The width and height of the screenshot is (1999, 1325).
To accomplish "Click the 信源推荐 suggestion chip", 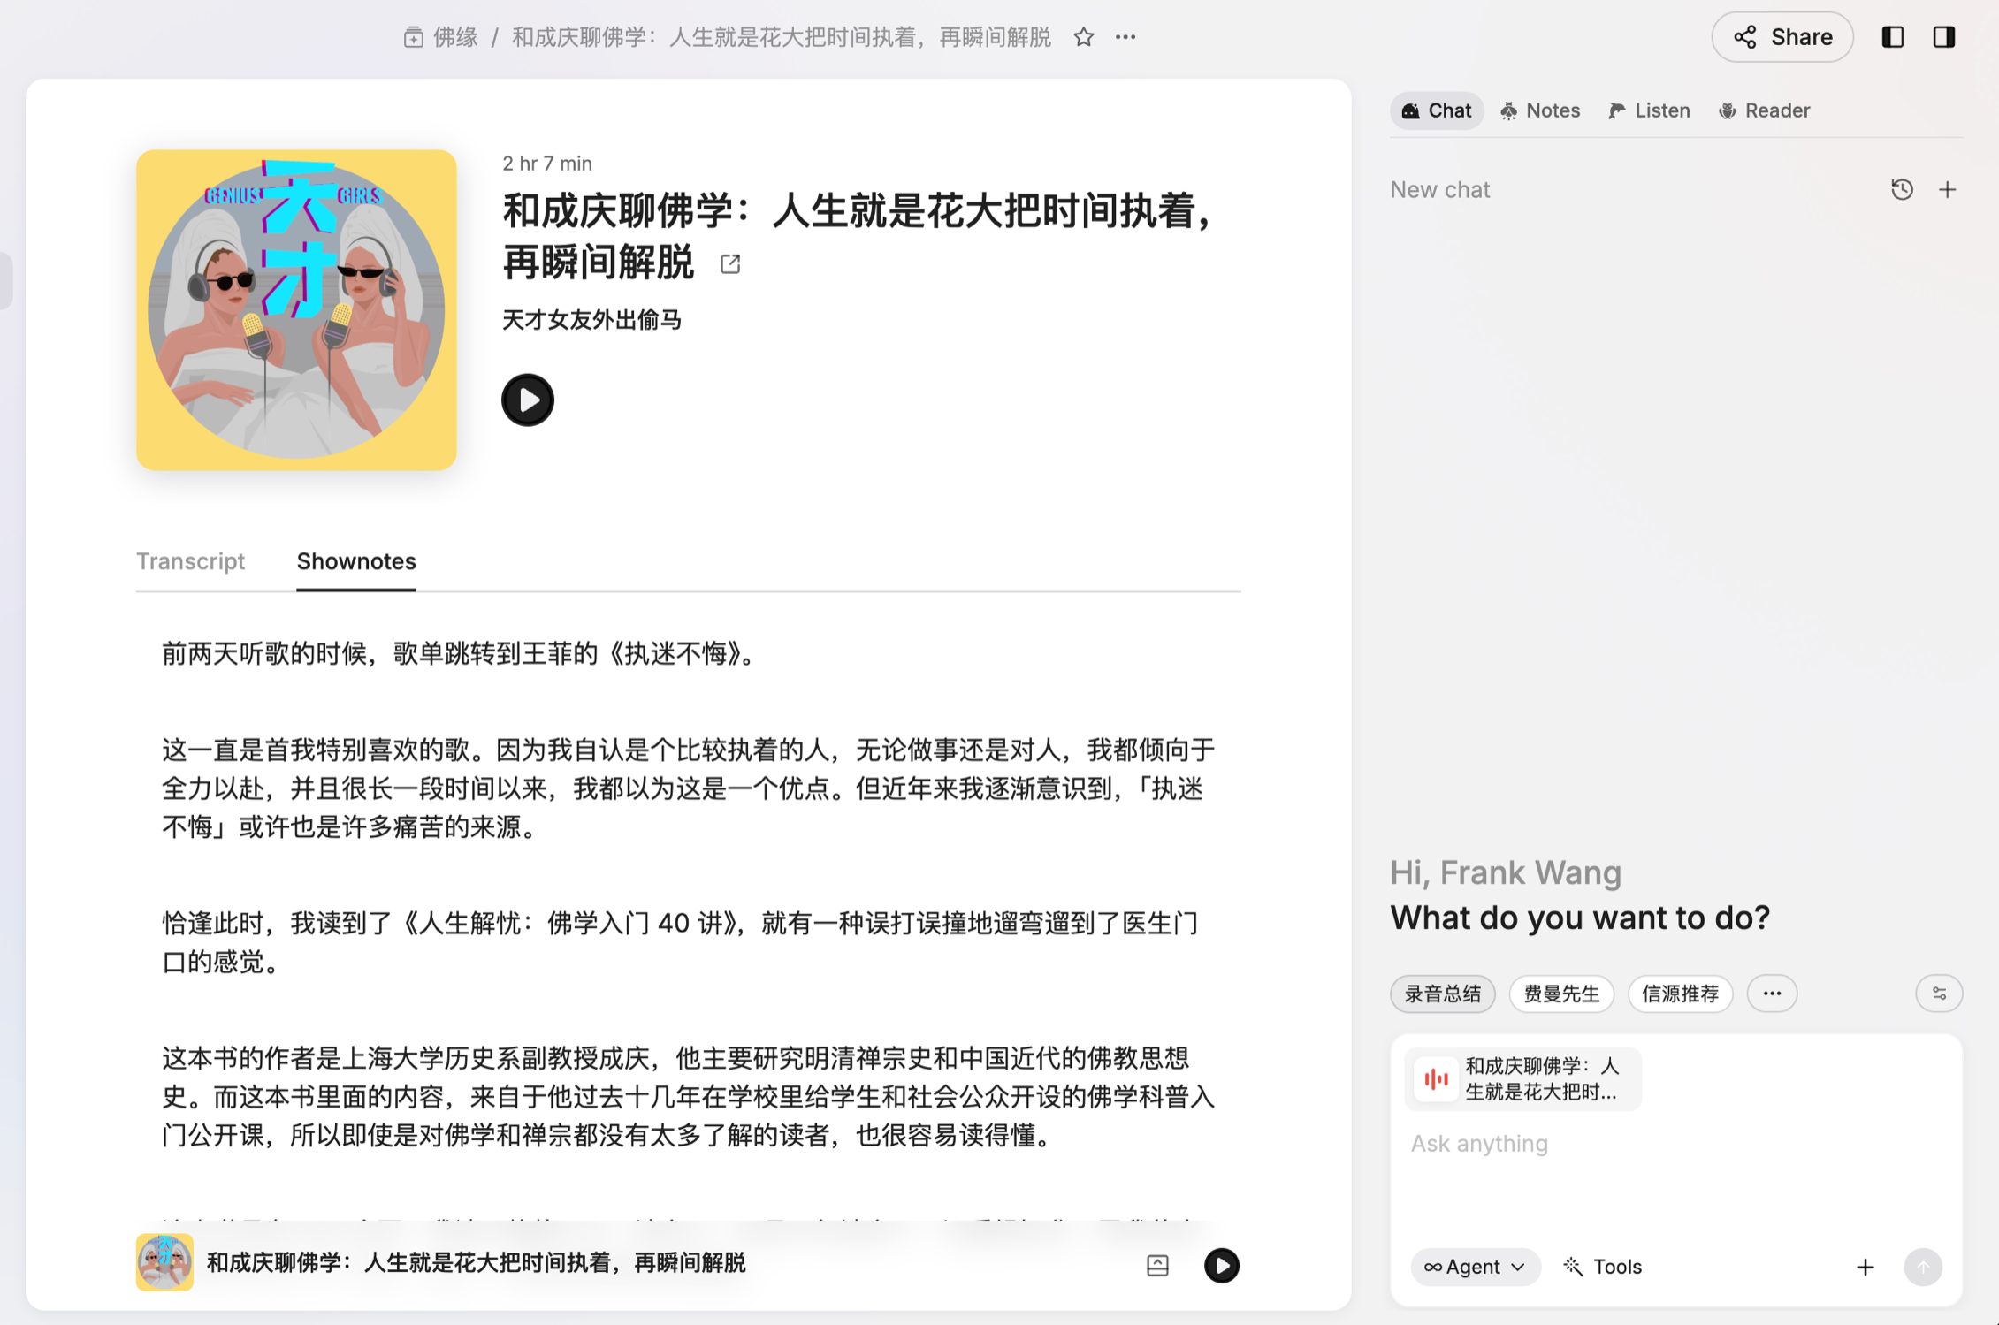I will point(1680,994).
